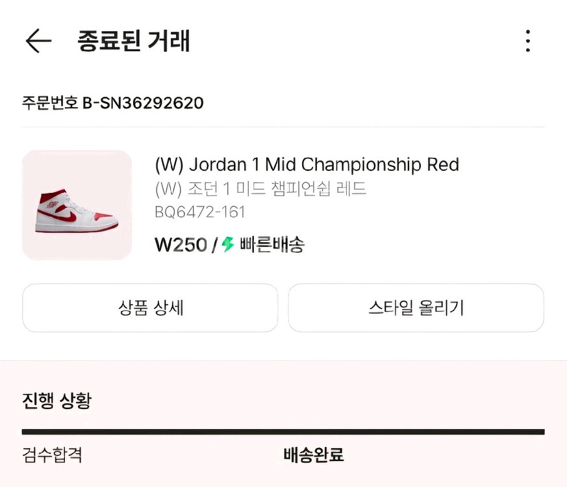Image resolution: width=567 pixels, height=487 pixels.
Task: Select the 검수합격 status step
Action: 52,455
